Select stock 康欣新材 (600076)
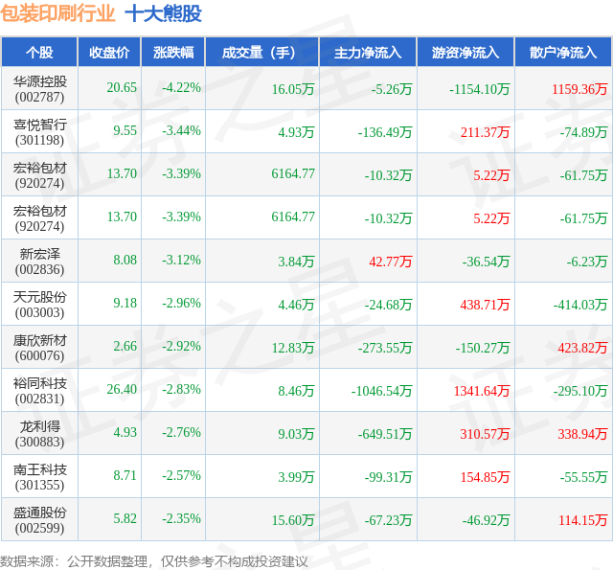613x570 pixels. (39, 348)
